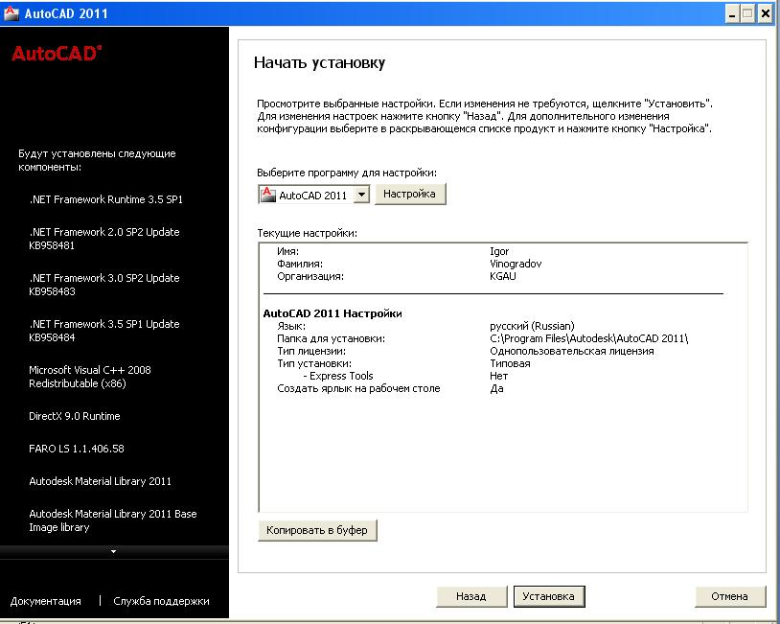
Task: Click the install type value Типовая
Action: (511, 363)
